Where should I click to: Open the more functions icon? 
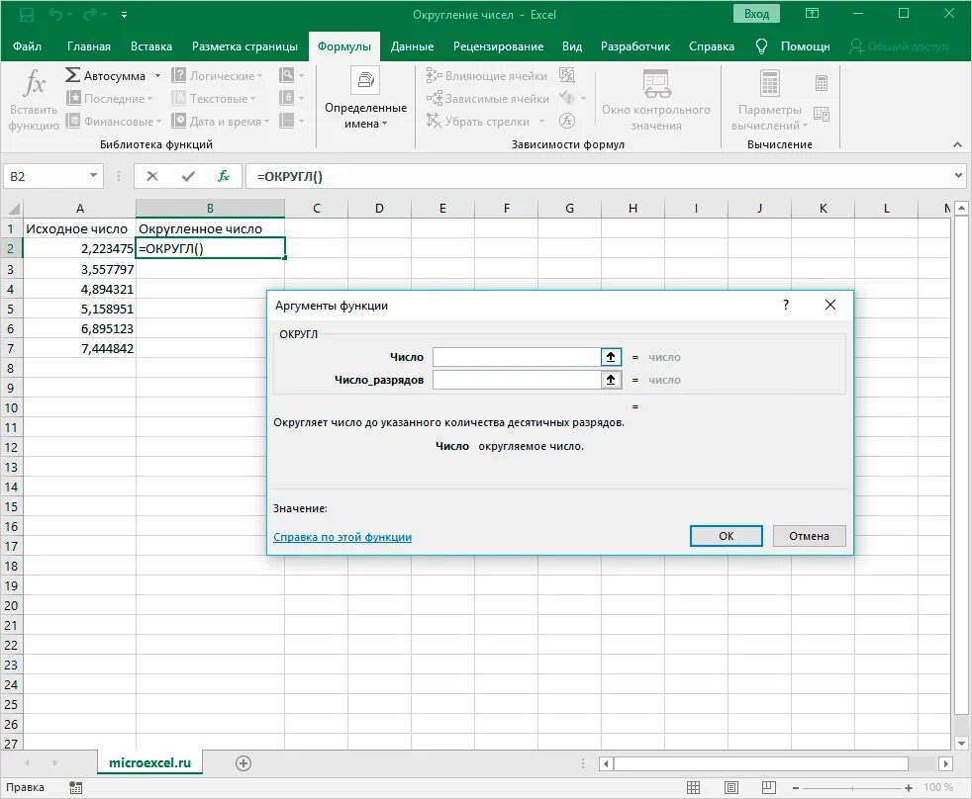pos(291,122)
